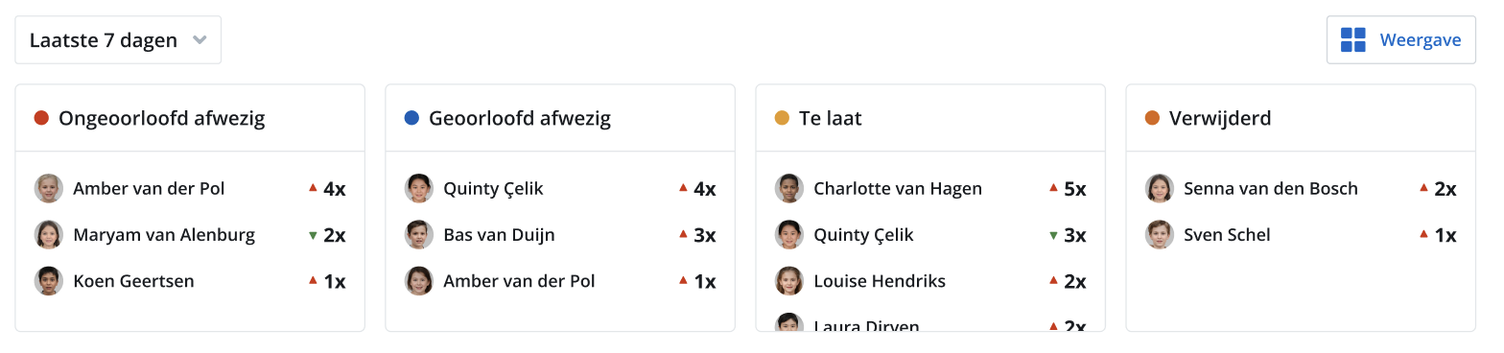Click the orange dot next to Verwijderd
The height and width of the screenshot is (353, 1504).
point(1152,118)
